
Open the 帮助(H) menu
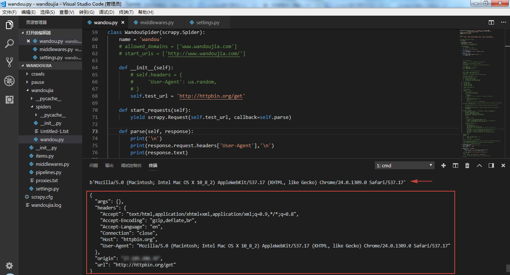[146, 12]
